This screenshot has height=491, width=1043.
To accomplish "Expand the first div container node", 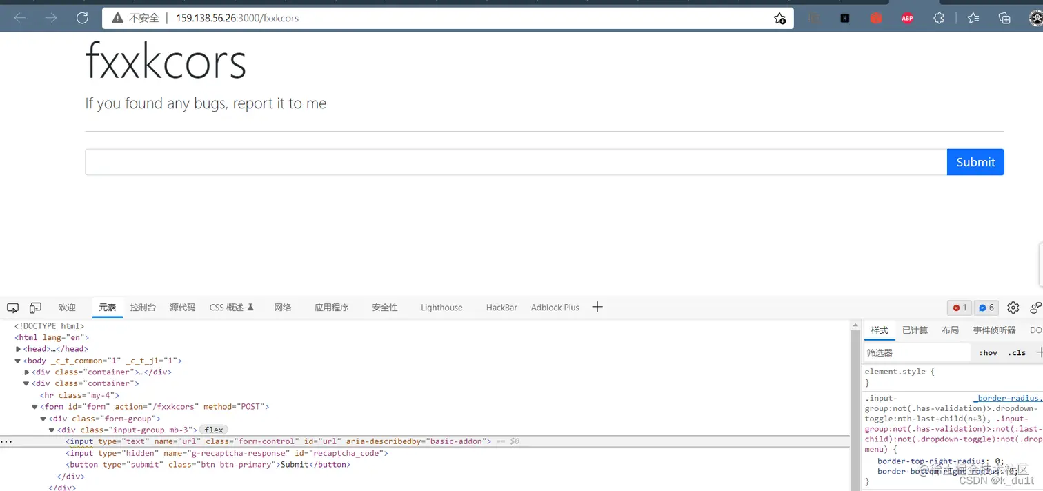I will point(27,372).
